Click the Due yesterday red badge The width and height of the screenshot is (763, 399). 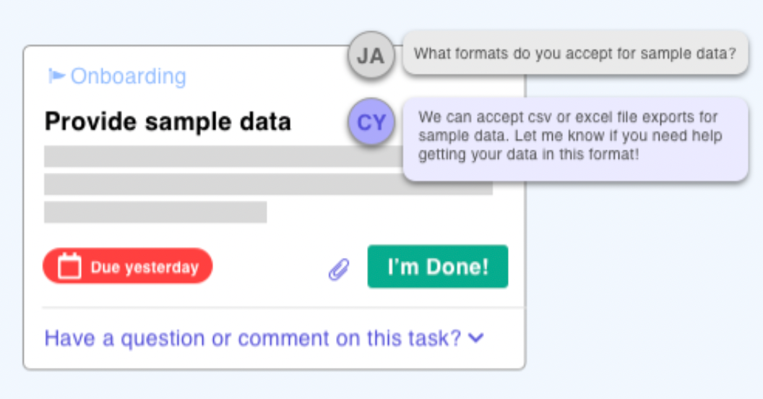[x=128, y=266]
